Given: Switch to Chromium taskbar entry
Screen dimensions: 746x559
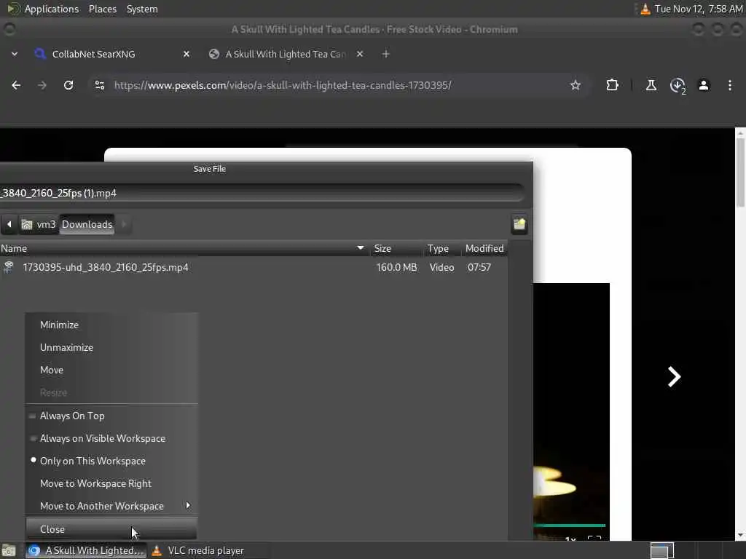Looking at the screenshot, I should pos(86,550).
